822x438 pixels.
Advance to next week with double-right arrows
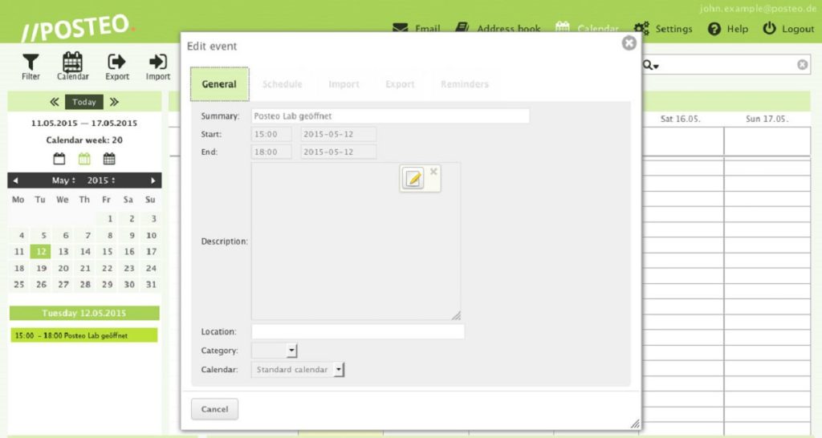click(x=114, y=102)
